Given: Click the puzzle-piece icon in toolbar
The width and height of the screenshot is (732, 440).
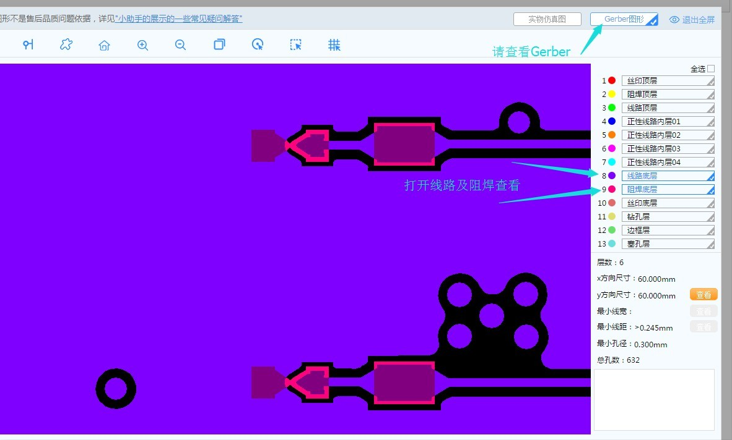Looking at the screenshot, I should 66,44.
